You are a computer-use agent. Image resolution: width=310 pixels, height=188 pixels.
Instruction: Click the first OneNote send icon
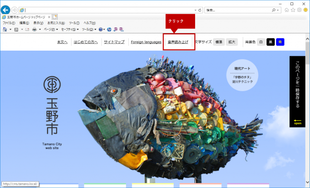point(116,30)
